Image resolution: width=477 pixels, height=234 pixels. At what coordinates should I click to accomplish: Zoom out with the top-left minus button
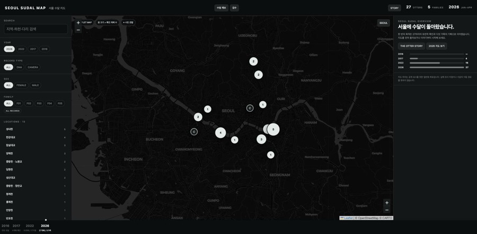point(78,30)
